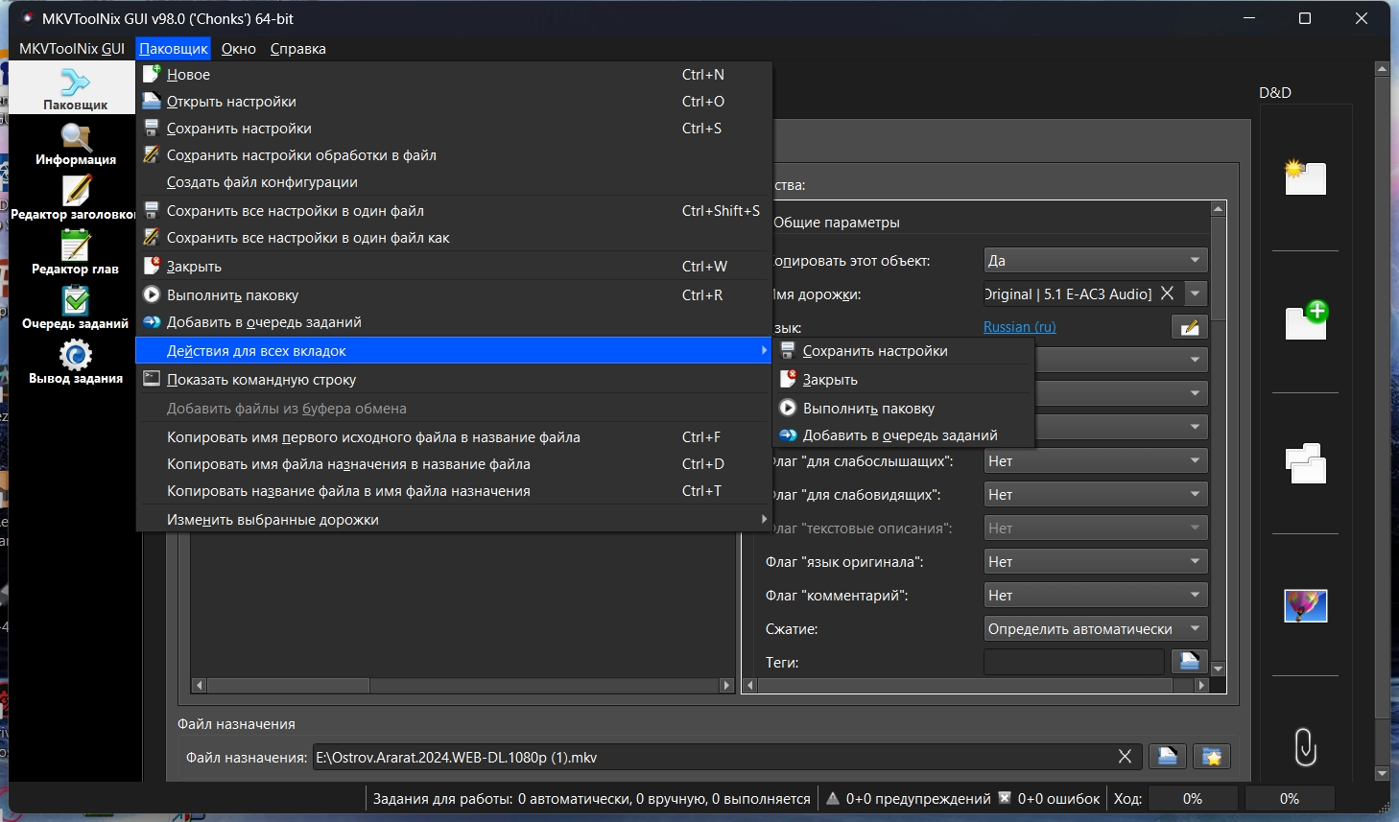Click the starred folder recent destinations icon
1399x822 pixels.
pyautogui.click(x=1212, y=757)
